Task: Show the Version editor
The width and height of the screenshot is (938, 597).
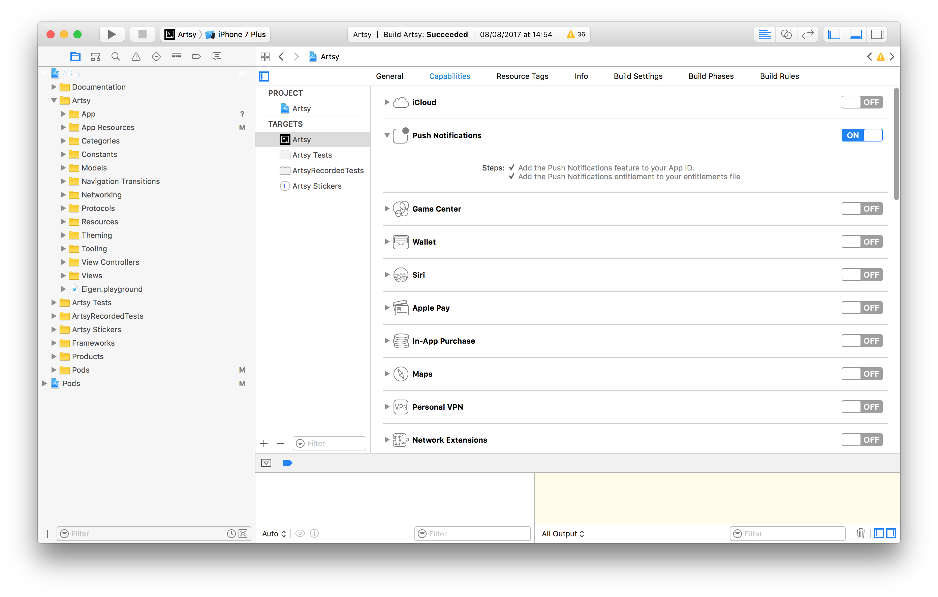Action: pos(808,34)
